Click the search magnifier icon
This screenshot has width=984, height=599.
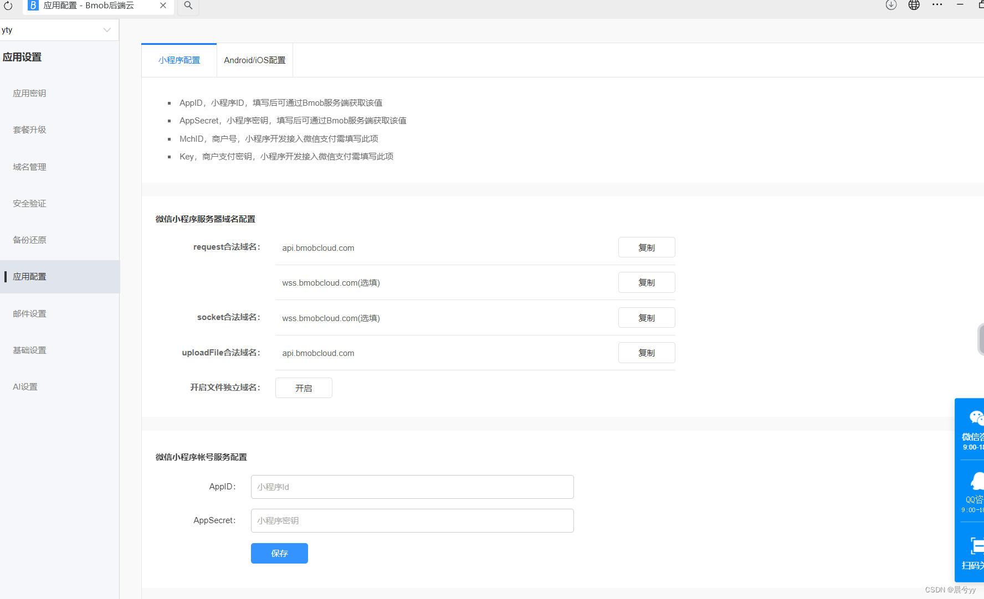(188, 6)
